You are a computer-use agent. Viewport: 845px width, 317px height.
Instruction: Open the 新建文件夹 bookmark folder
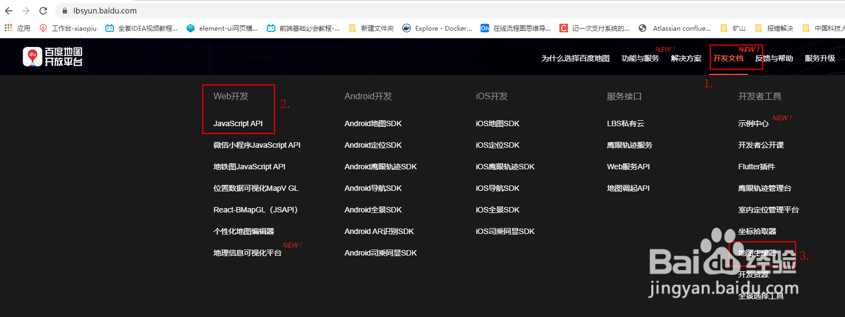(371, 28)
